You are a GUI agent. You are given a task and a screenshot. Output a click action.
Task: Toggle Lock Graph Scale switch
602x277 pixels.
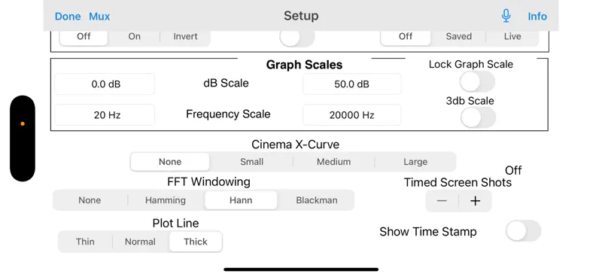(x=477, y=81)
